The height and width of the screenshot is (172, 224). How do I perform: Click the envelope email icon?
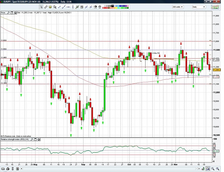[x=3, y=169]
